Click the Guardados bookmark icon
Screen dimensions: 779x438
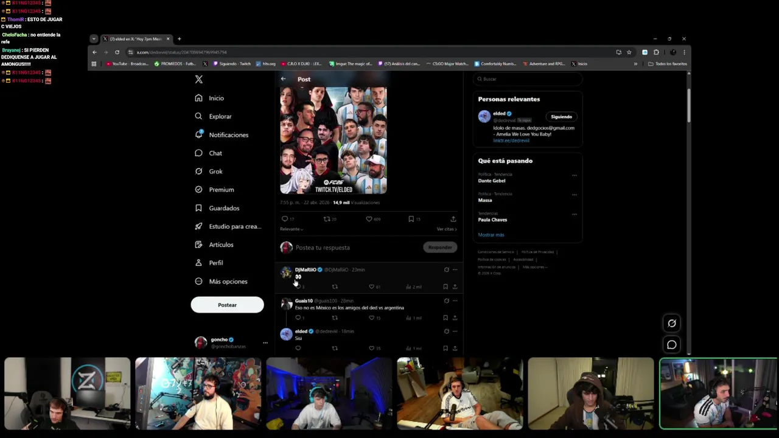[x=198, y=208]
